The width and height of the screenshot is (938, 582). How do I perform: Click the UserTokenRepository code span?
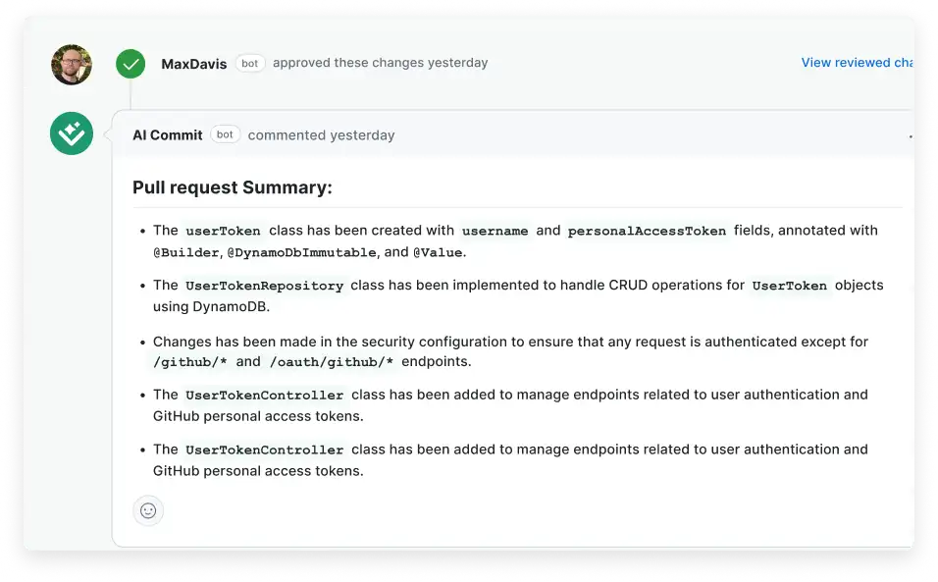pos(264,285)
